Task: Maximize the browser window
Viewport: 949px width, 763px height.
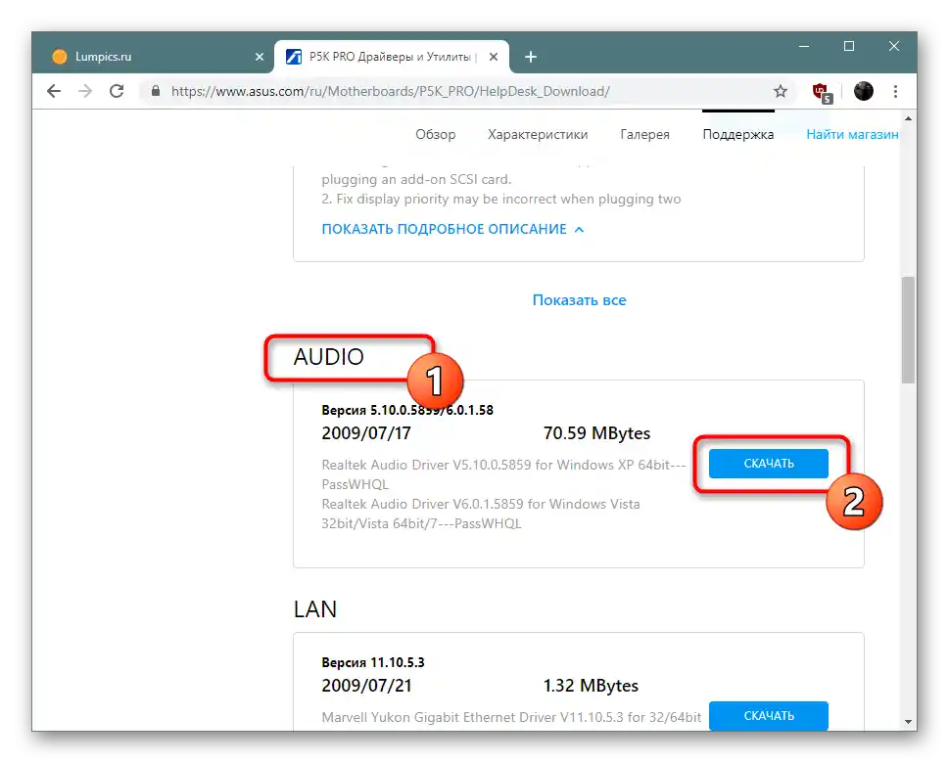Action: (848, 47)
